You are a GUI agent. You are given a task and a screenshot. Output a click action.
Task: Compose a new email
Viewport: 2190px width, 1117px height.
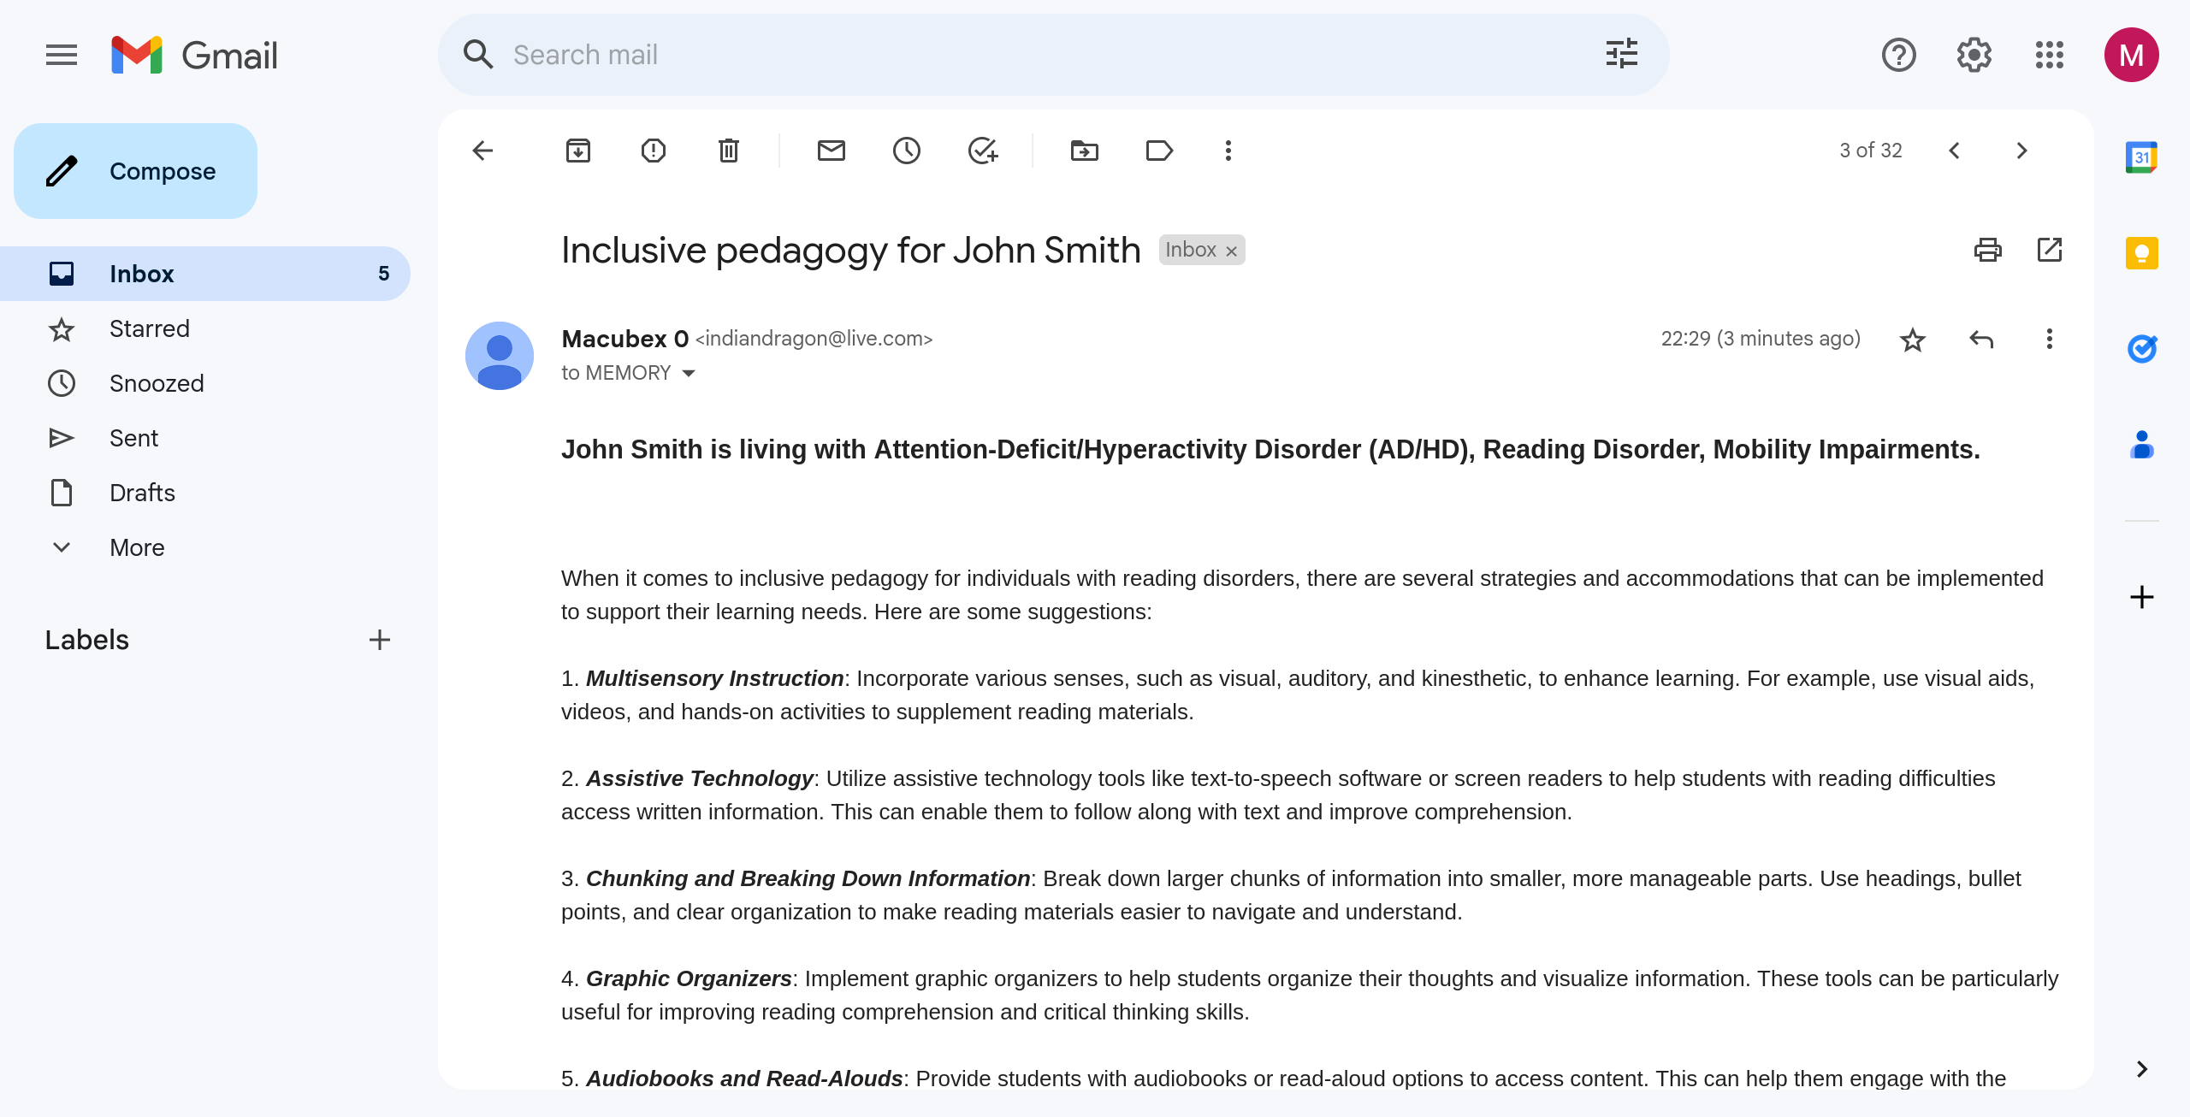[135, 171]
